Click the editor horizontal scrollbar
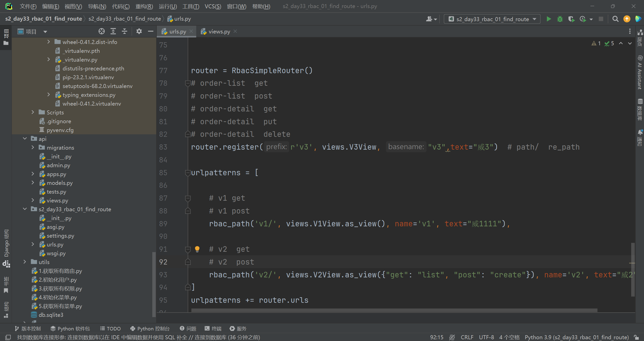Image resolution: width=644 pixels, height=341 pixels. 394,310
